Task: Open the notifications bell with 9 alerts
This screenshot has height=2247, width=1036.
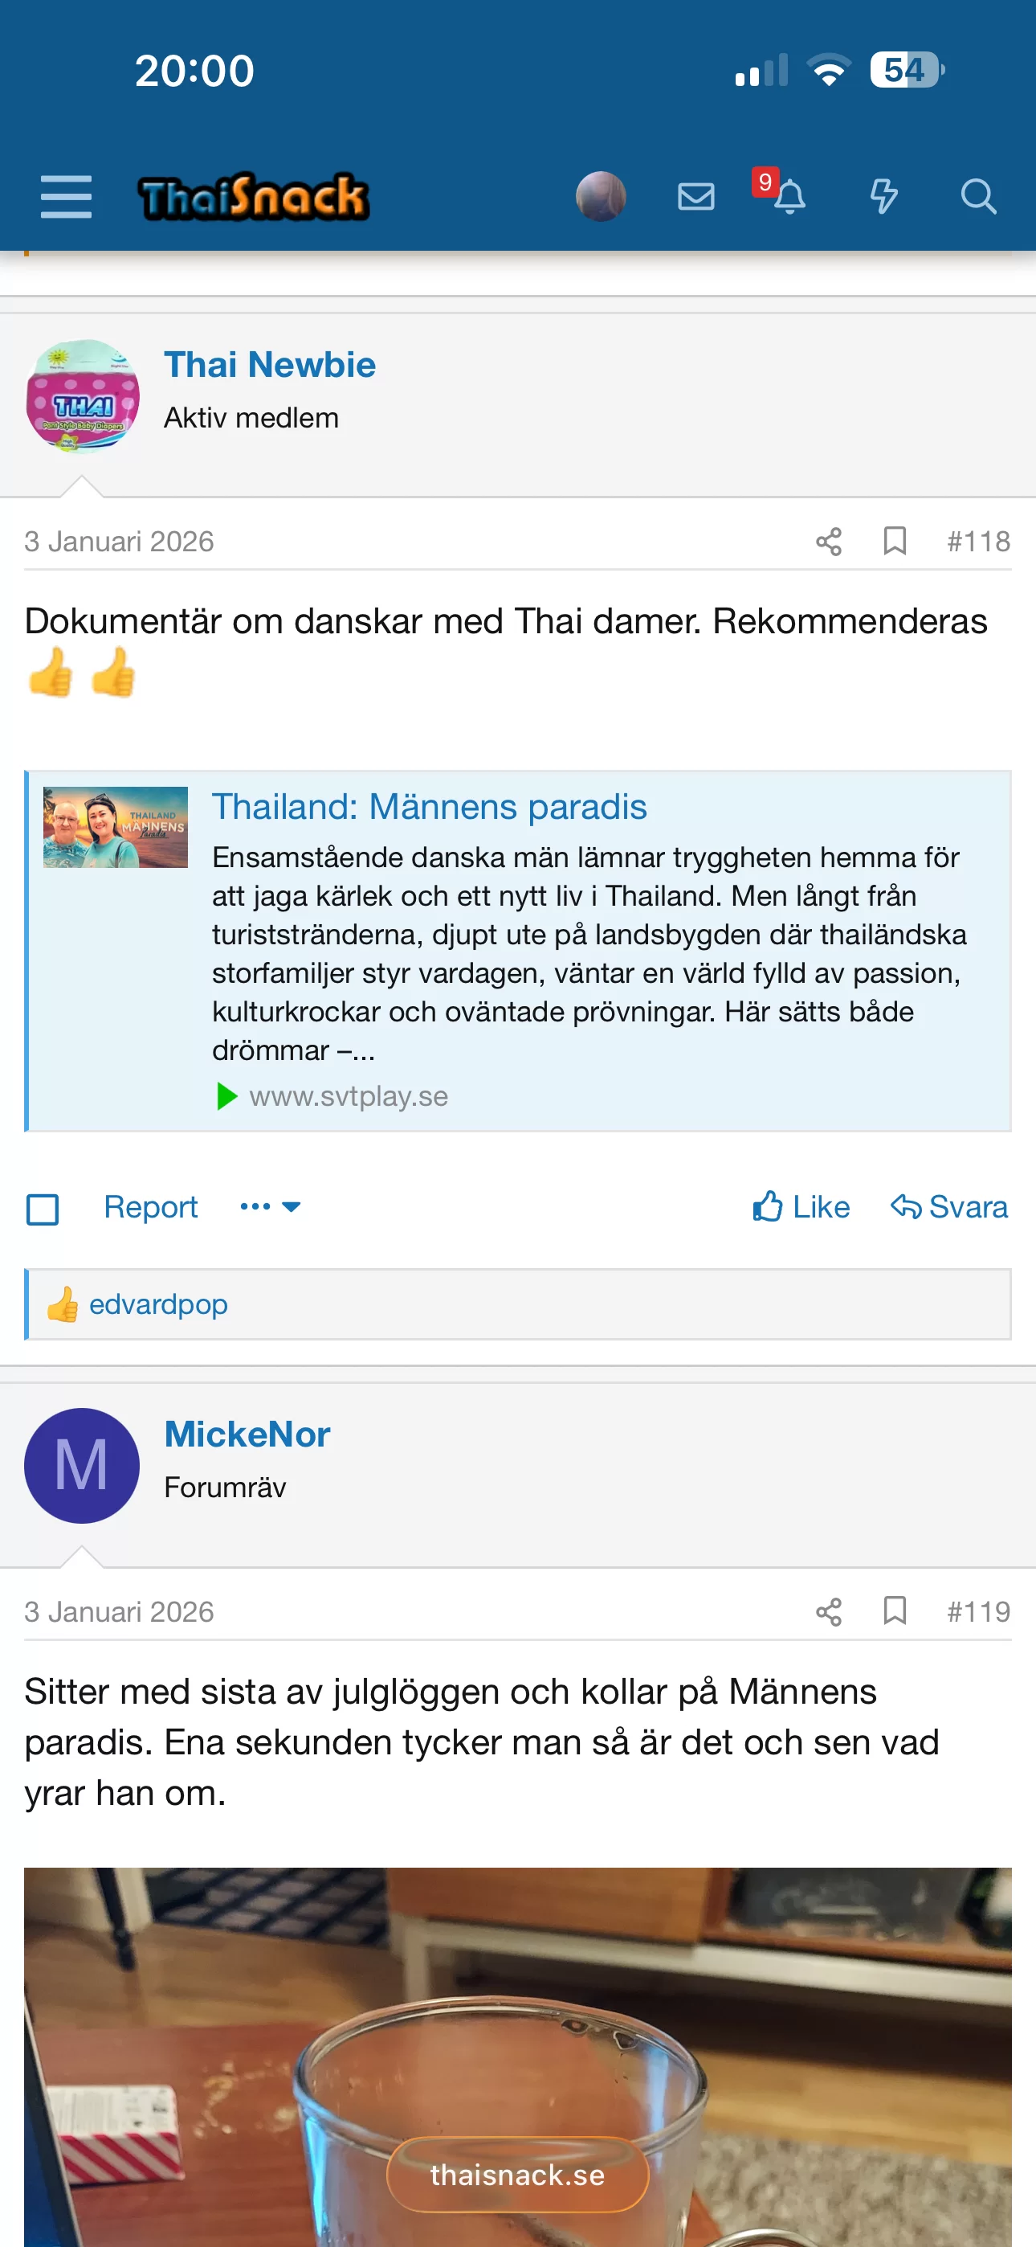Action: click(788, 196)
